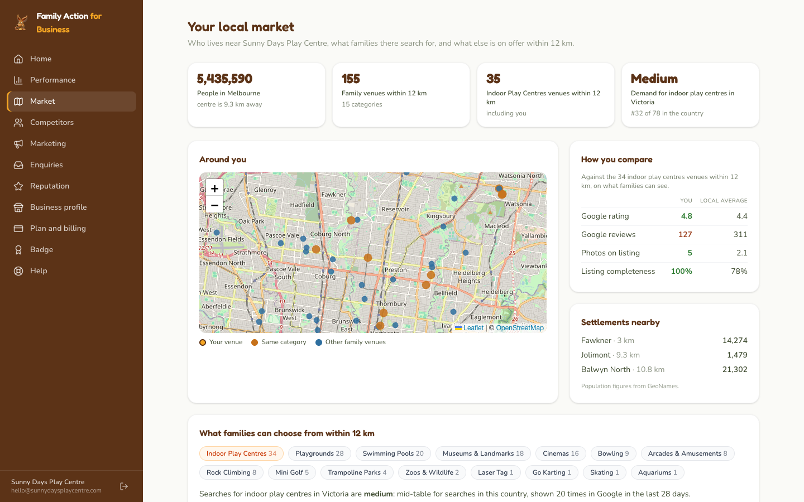Click the Market map icon
Image resolution: width=804 pixels, height=502 pixels.
coord(18,101)
